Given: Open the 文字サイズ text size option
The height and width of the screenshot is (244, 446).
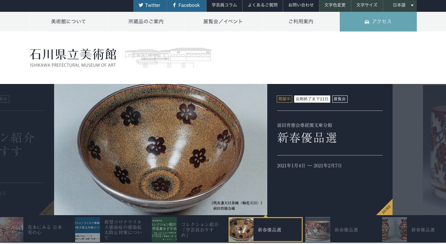Looking at the screenshot, I should (x=367, y=5).
